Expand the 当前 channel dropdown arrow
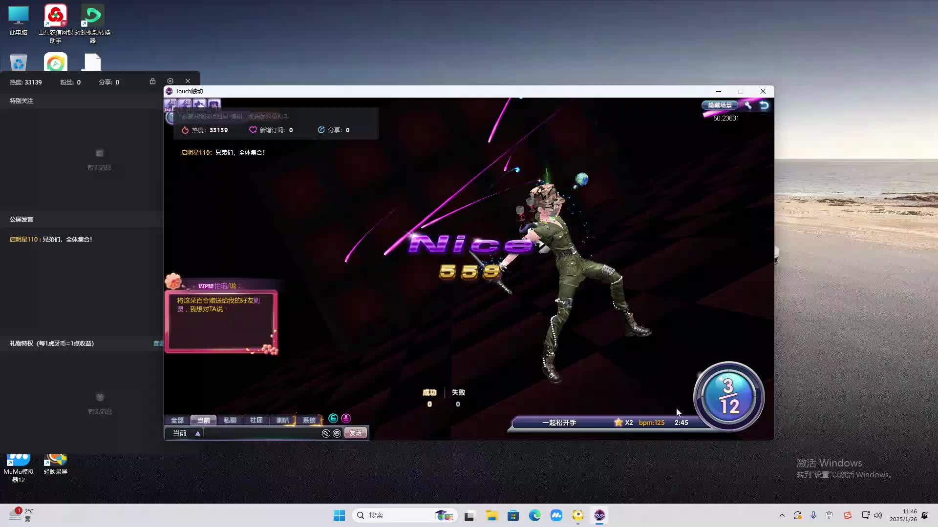 pos(198,433)
